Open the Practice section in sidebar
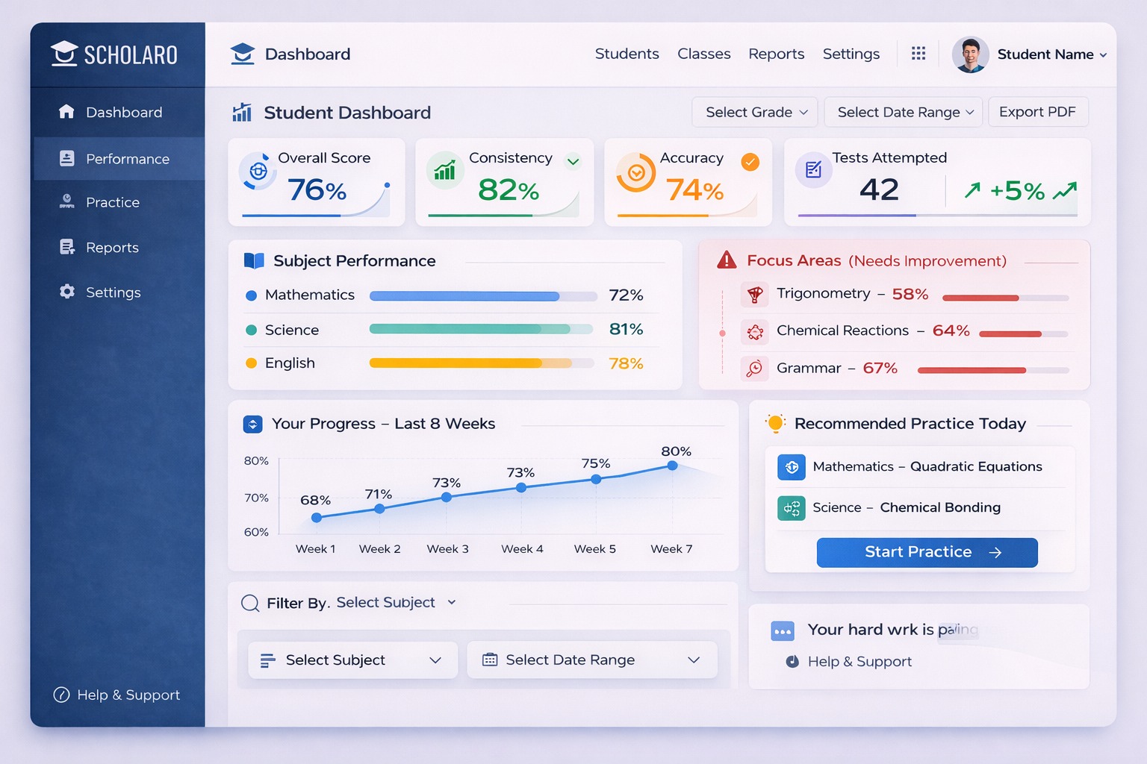The width and height of the screenshot is (1147, 764). tap(114, 202)
